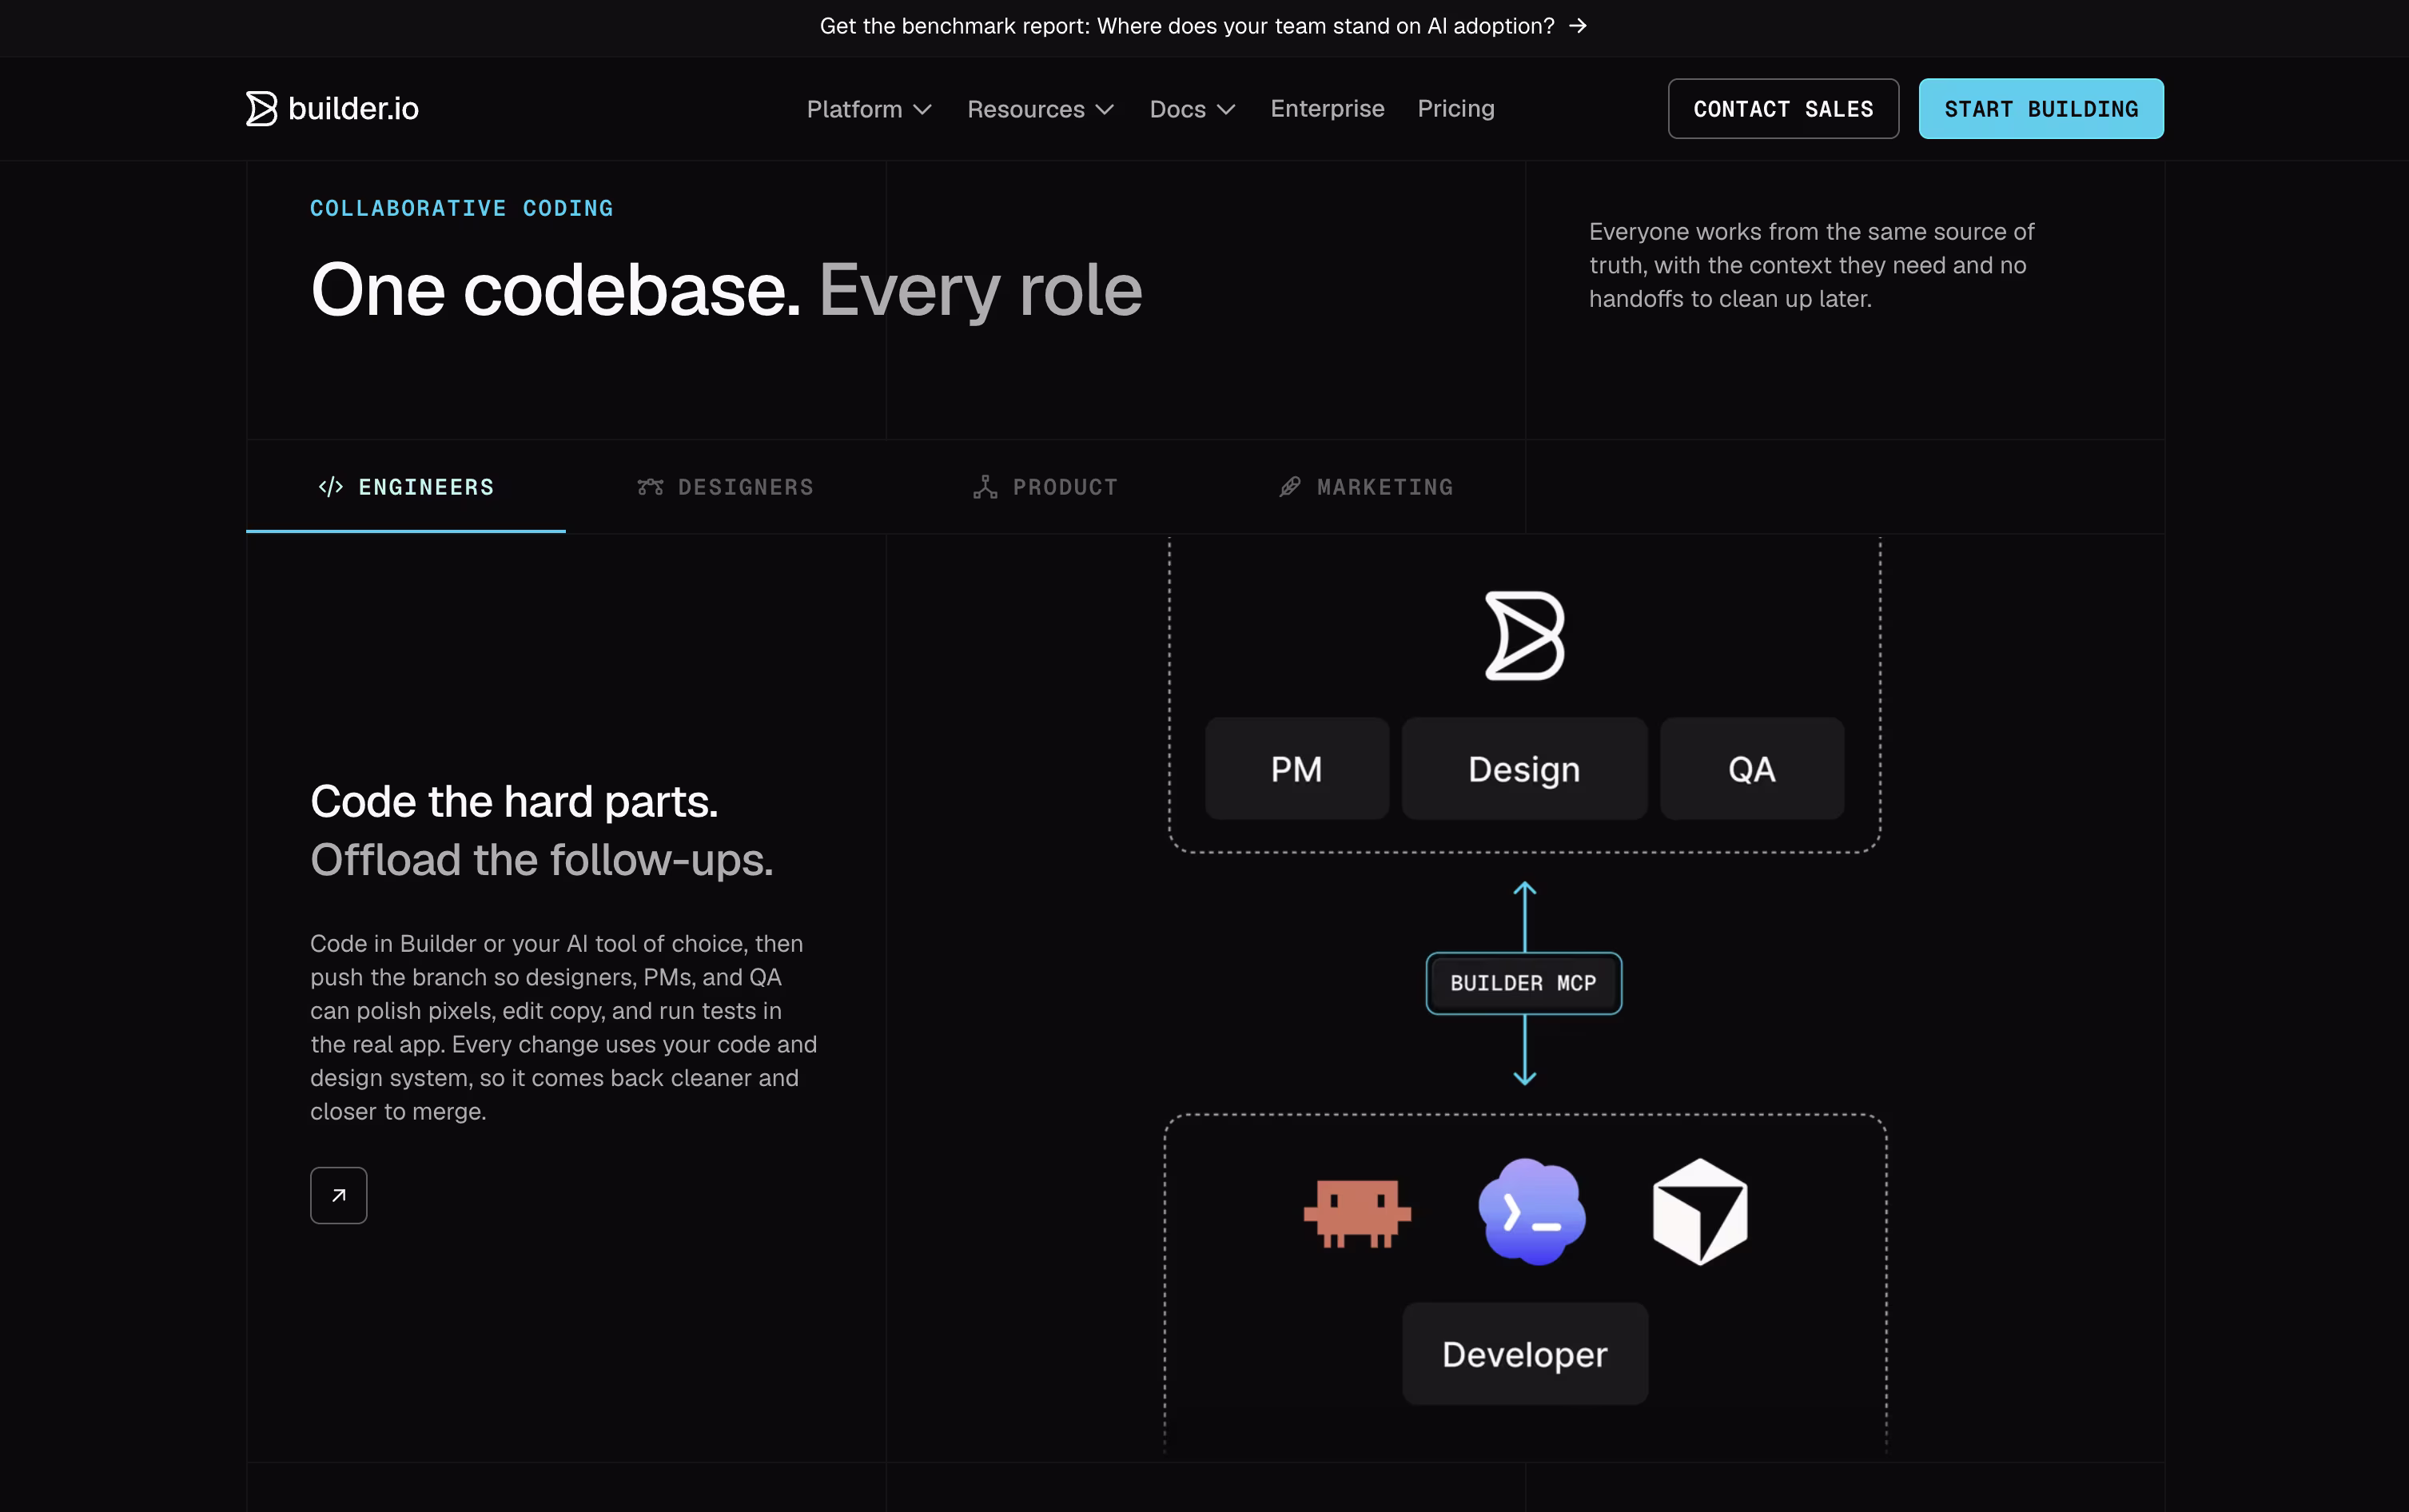Click the 'Everyone works from the same source' paragraph

[1811, 265]
